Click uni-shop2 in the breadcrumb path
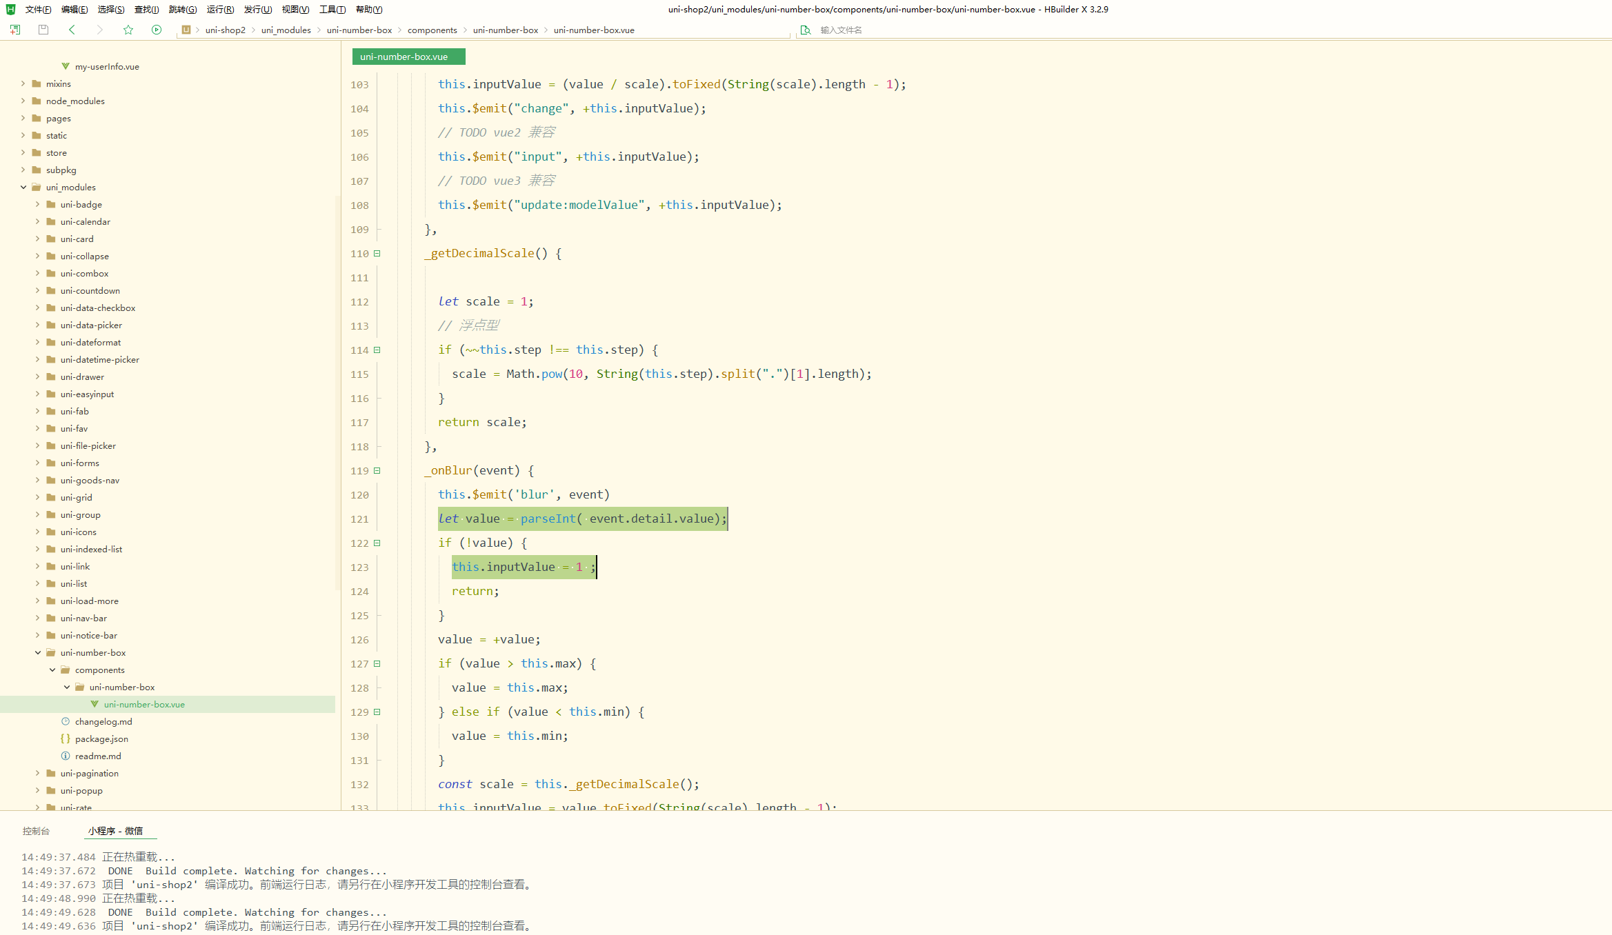The height and width of the screenshot is (935, 1612). coord(225,30)
